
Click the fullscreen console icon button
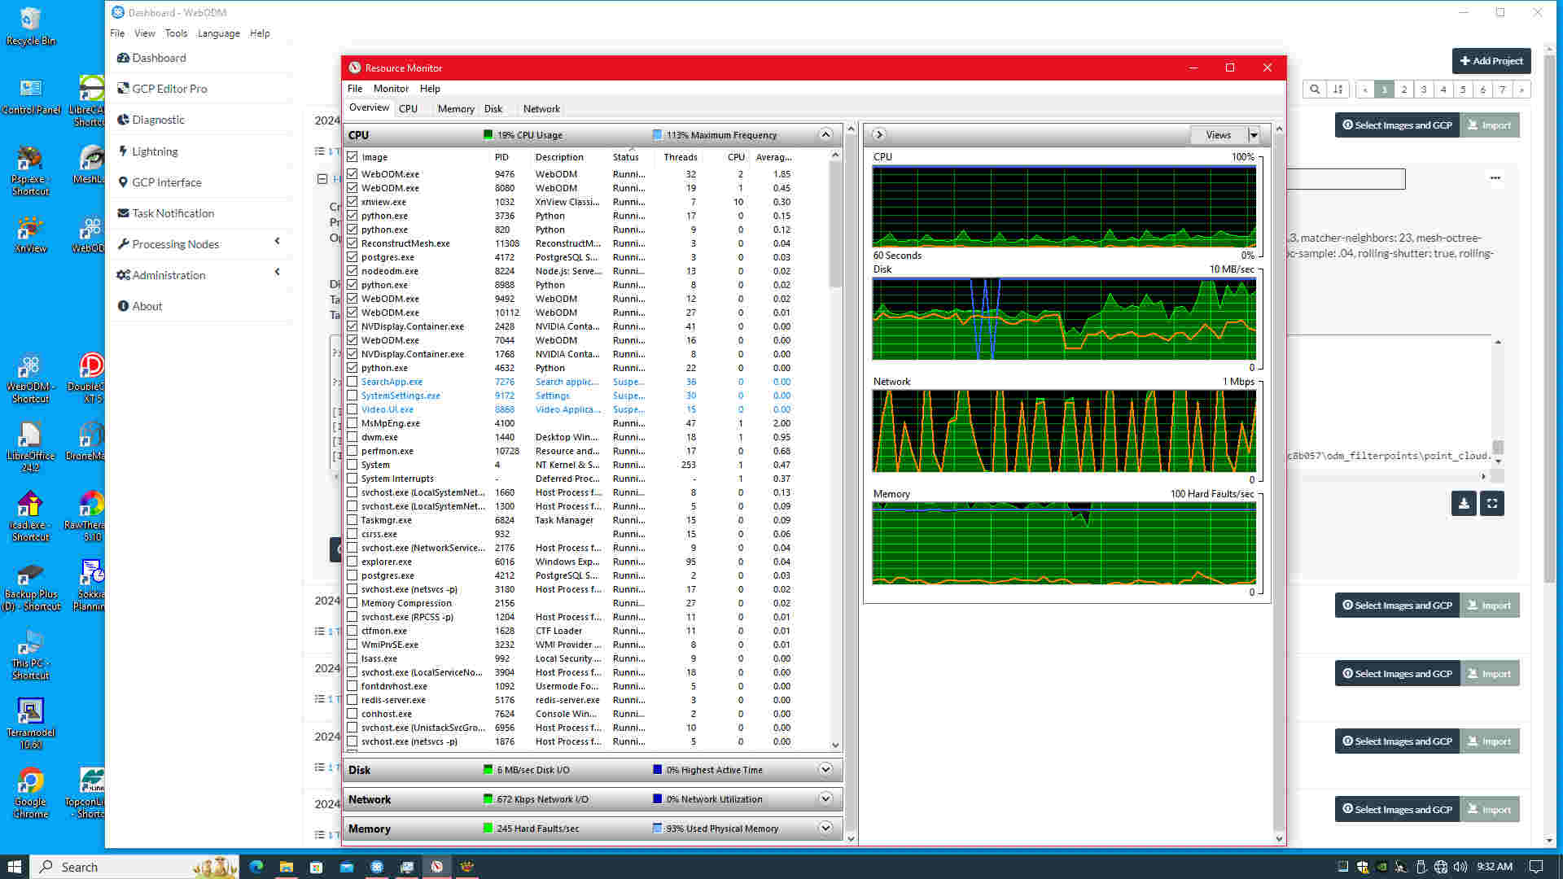[x=1492, y=503]
